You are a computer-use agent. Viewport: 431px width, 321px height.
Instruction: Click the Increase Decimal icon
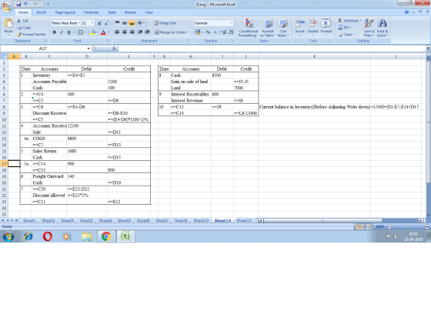click(x=223, y=32)
